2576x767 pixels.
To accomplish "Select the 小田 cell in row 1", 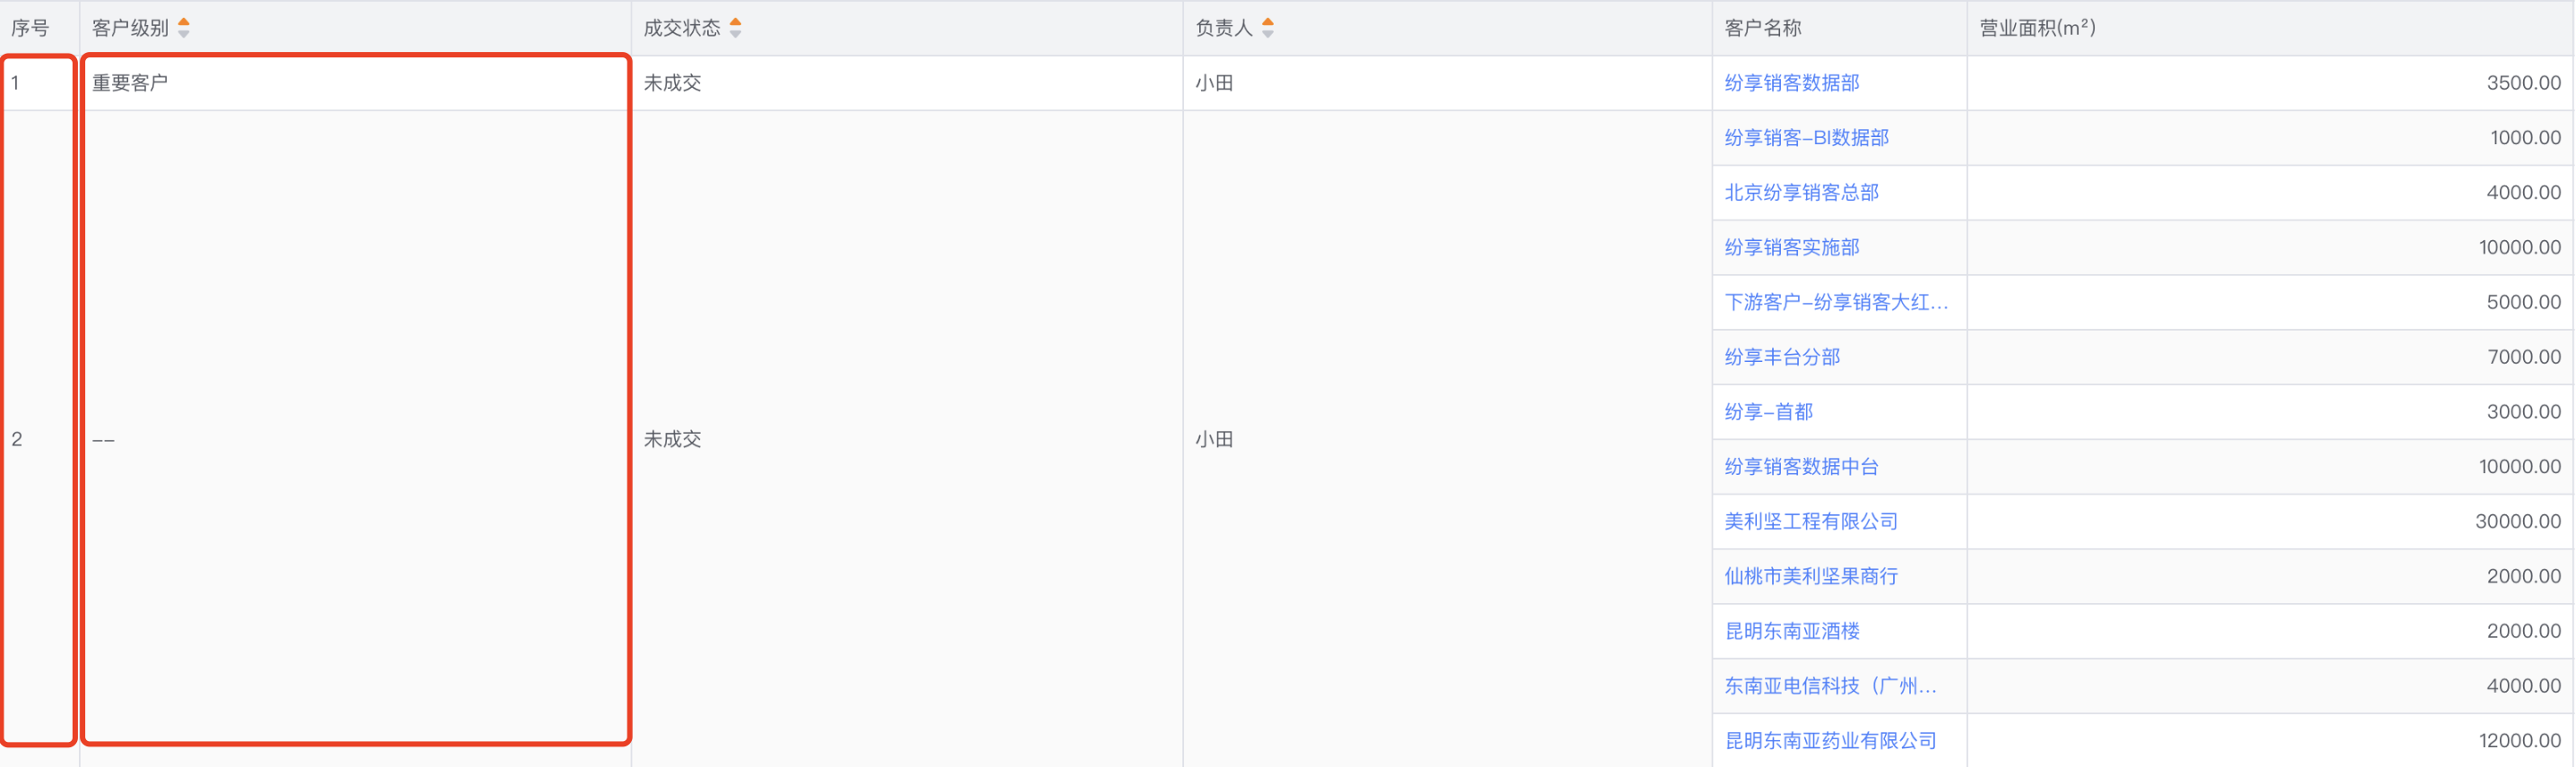I will 1447,83.
